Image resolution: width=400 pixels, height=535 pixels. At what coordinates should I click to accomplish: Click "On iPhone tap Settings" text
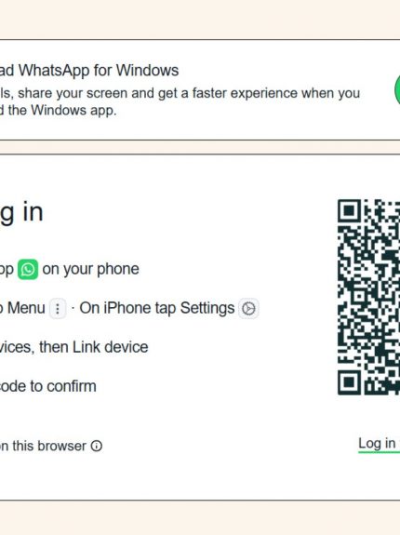[157, 308]
